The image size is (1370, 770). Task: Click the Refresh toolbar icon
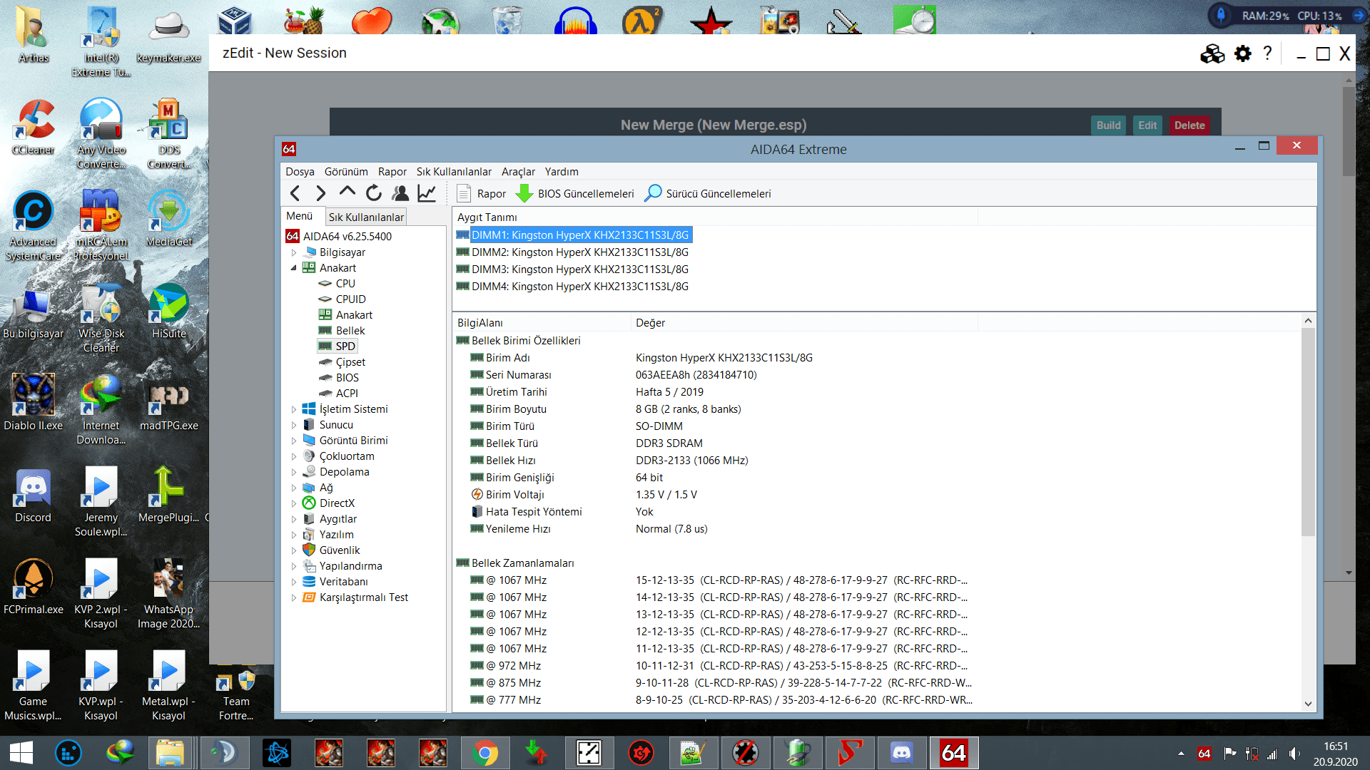(373, 193)
